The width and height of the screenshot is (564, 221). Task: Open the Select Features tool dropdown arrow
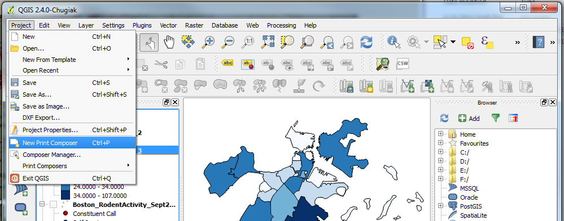coord(453,42)
